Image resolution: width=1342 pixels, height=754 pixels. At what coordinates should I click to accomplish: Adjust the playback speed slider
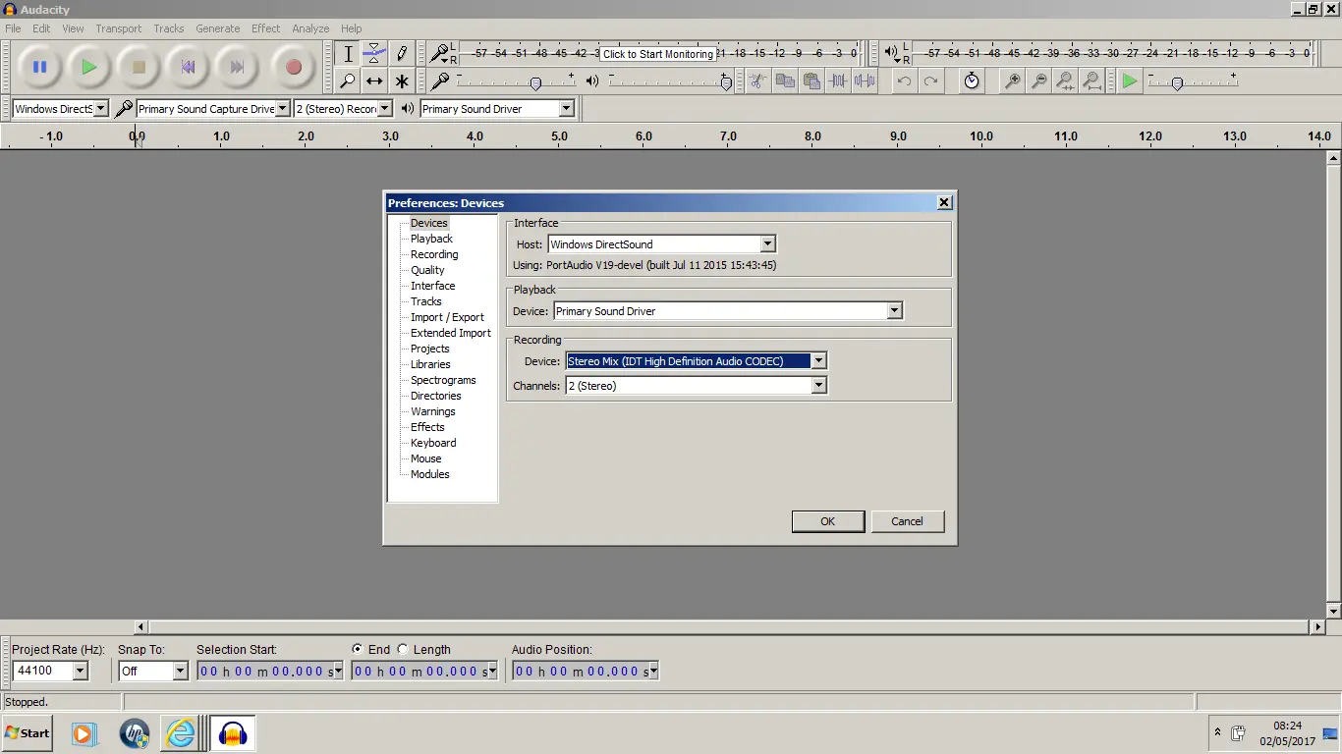coord(1177,82)
